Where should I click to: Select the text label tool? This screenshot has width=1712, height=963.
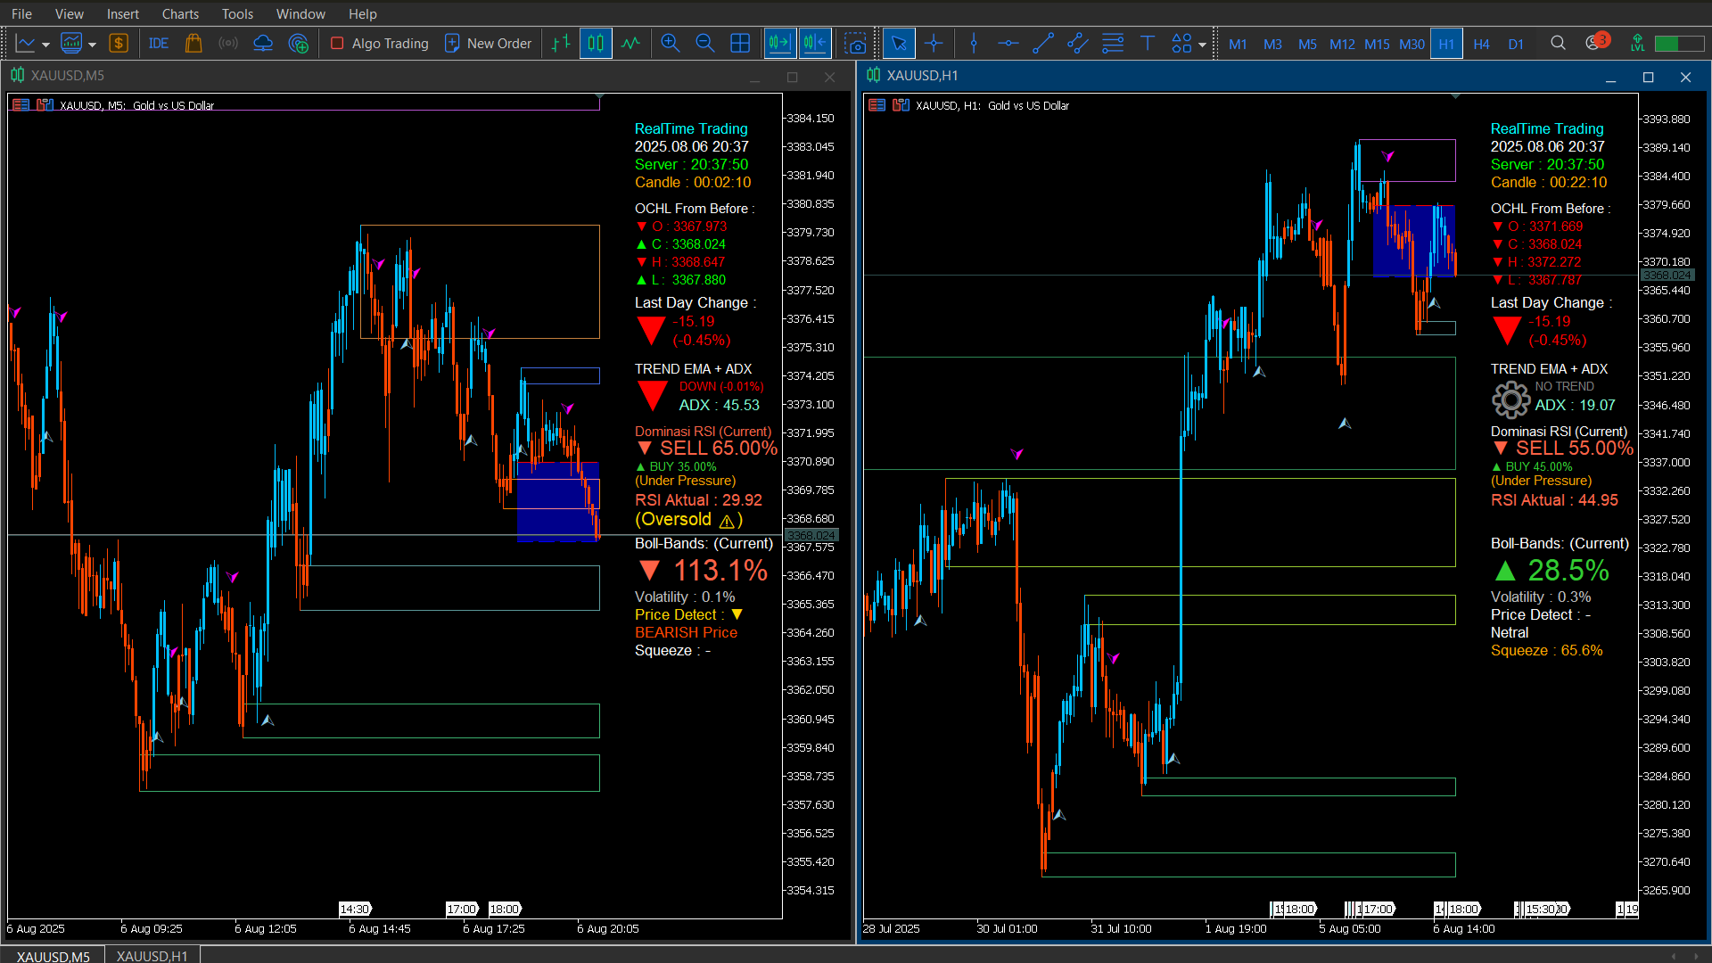click(x=1148, y=43)
